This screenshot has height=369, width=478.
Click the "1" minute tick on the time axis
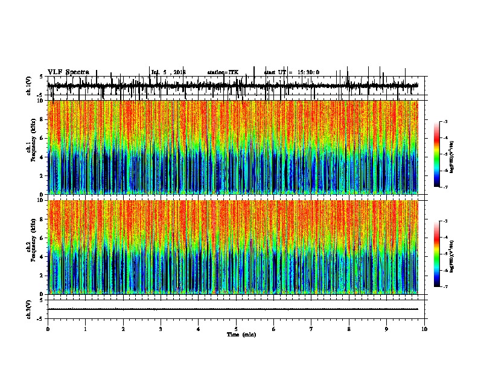(85, 329)
